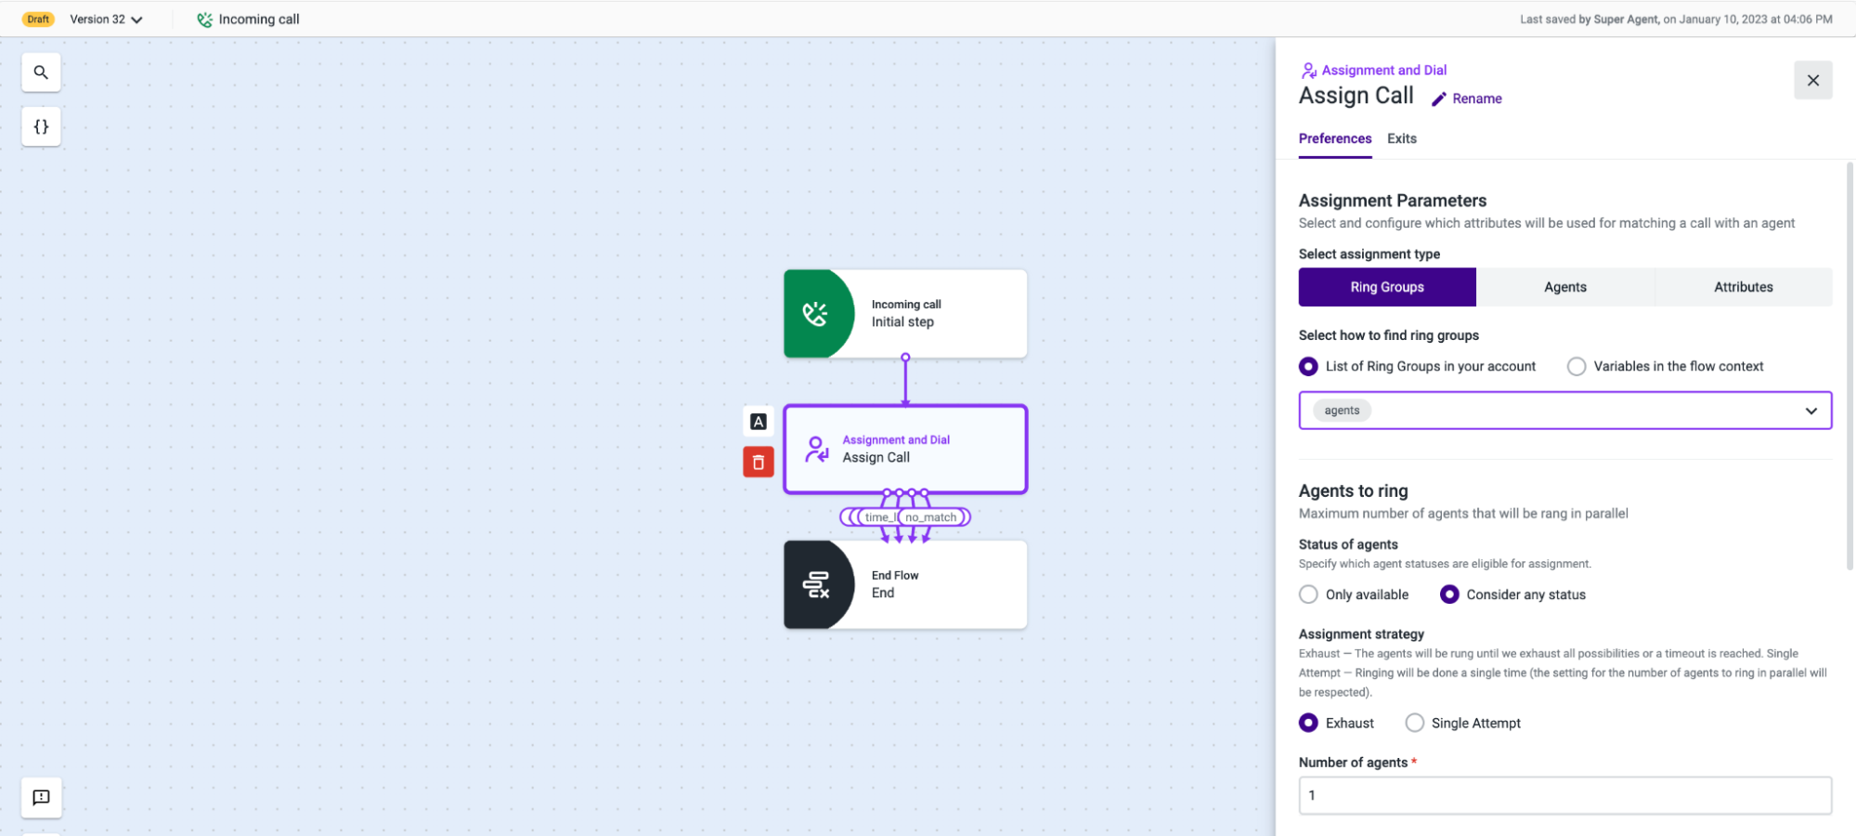Click the no_match exit label

point(932,516)
